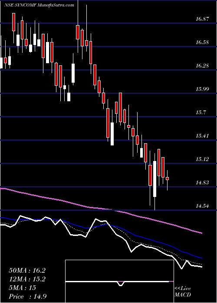Click the last small red candlestick
The width and height of the screenshot is (217, 303).
coord(167,178)
